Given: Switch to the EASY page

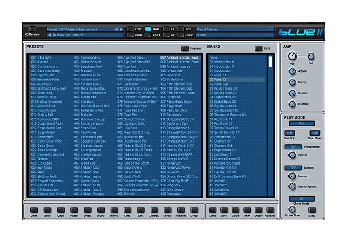Looking at the screenshot, I should (148, 35).
